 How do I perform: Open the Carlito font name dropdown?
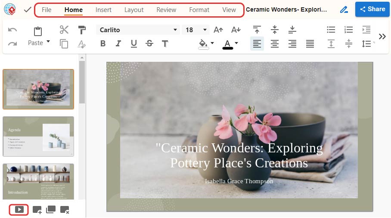click(175, 30)
